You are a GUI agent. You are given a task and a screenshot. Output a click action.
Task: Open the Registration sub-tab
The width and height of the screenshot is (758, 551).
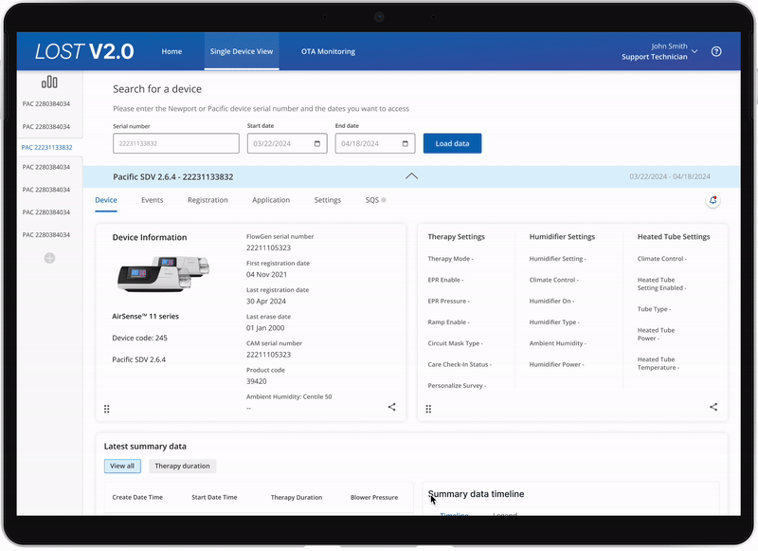208,200
